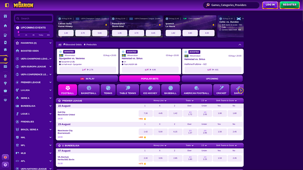Screen dimensions: 303x170
Task: Bet 7.30 on Hull City win
Action: pyautogui.click(x=146, y=113)
